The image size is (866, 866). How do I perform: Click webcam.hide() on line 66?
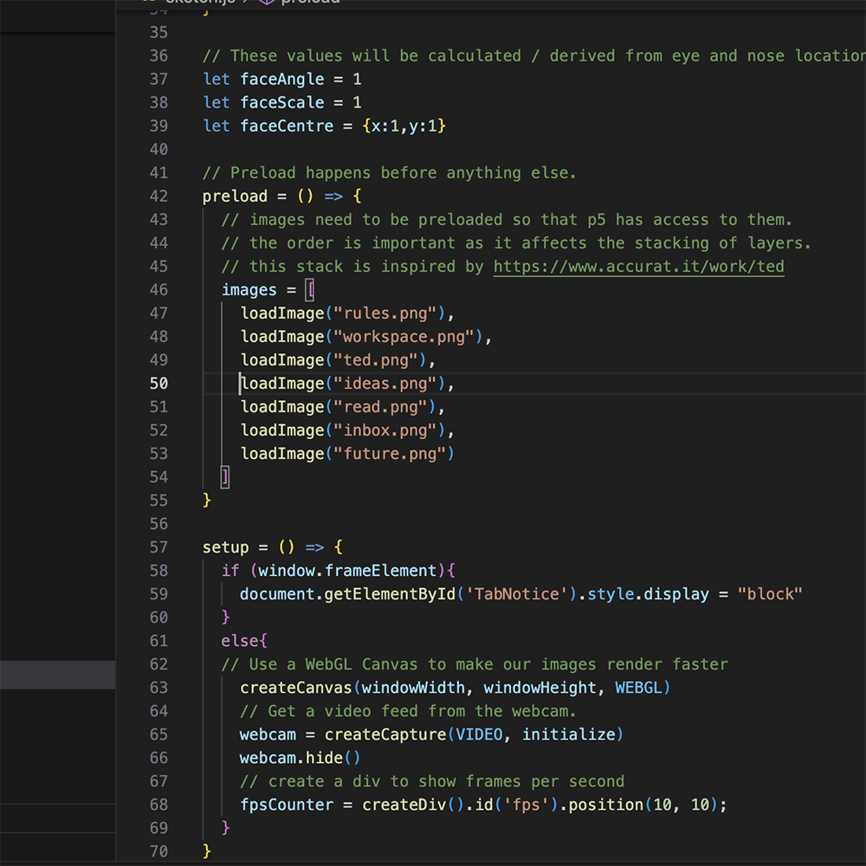(x=301, y=757)
